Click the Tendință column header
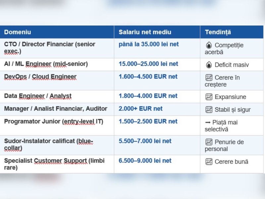The image size is (265, 199). click(x=218, y=32)
